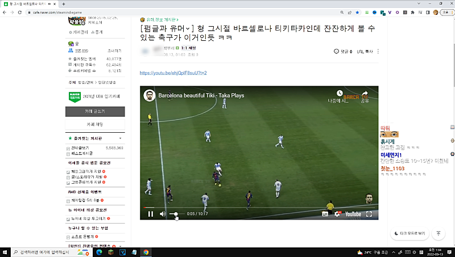Screen dimensions: 455x257
Task: Reload the page in browser
Action: (20, 12)
